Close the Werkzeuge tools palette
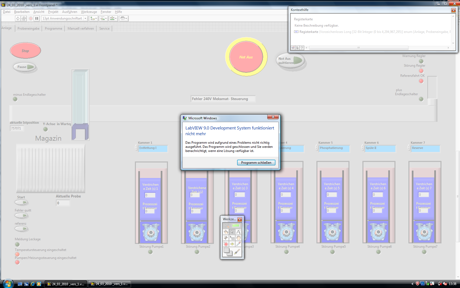Image resolution: width=460 pixels, height=288 pixels. click(x=240, y=219)
